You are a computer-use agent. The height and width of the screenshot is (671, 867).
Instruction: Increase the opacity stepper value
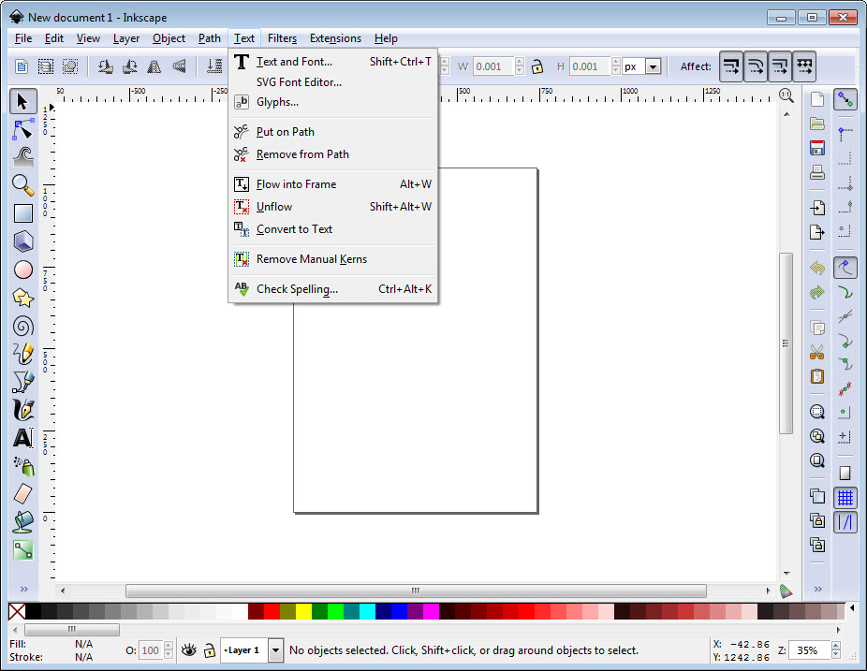169,646
